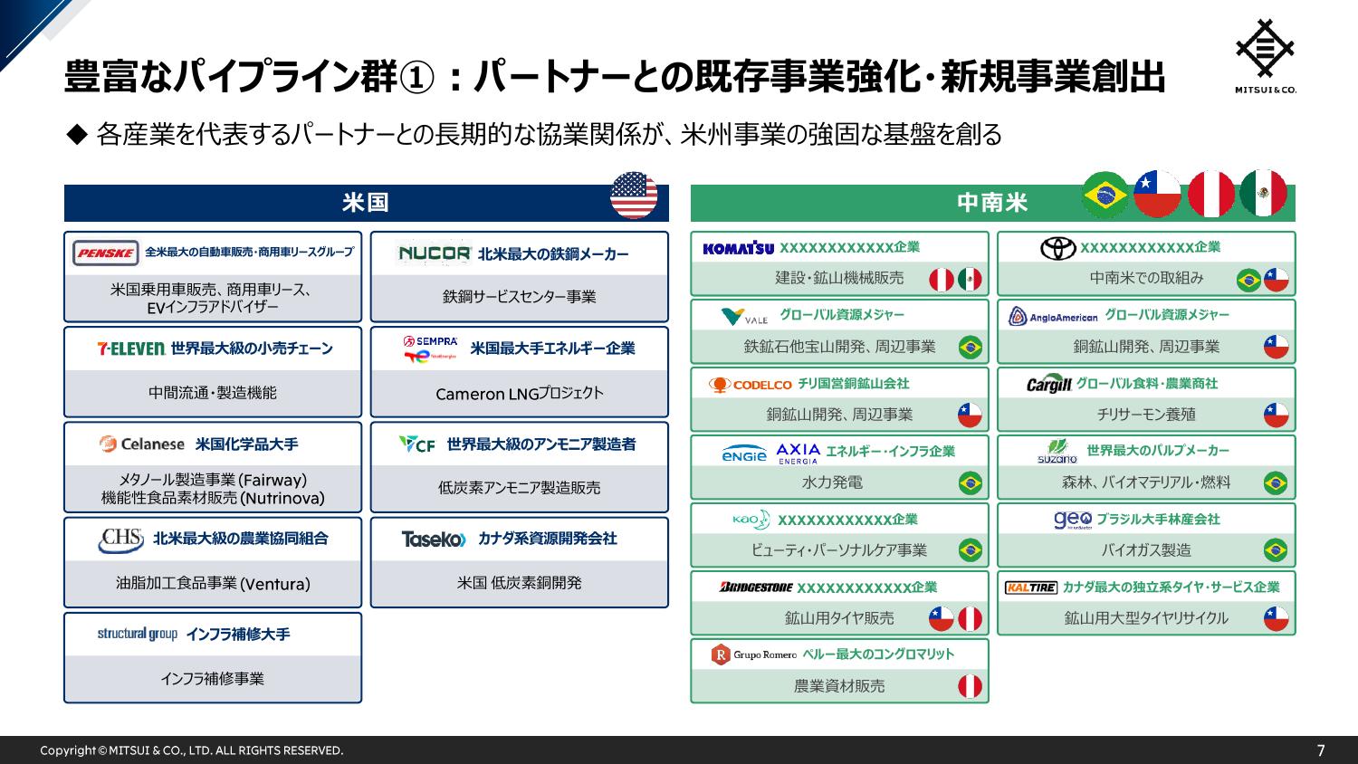The image size is (1358, 764).
Task: Click the large Mexico flag in header
Action: (x=1264, y=194)
